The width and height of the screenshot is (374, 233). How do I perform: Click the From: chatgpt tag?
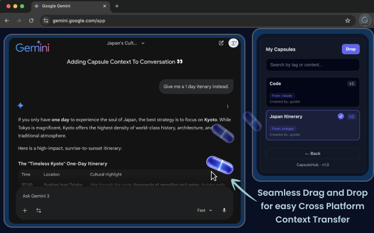(x=283, y=129)
